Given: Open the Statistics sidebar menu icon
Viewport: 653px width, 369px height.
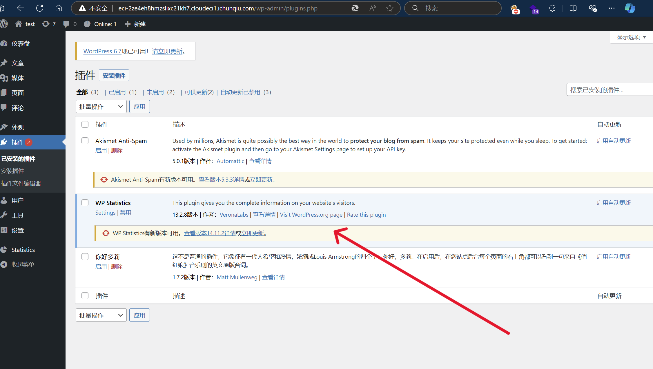Looking at the screenshot, I should pos(4,250).
